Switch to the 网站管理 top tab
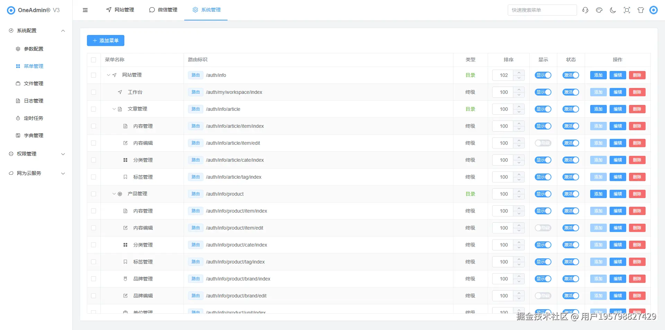 point(120,10)
